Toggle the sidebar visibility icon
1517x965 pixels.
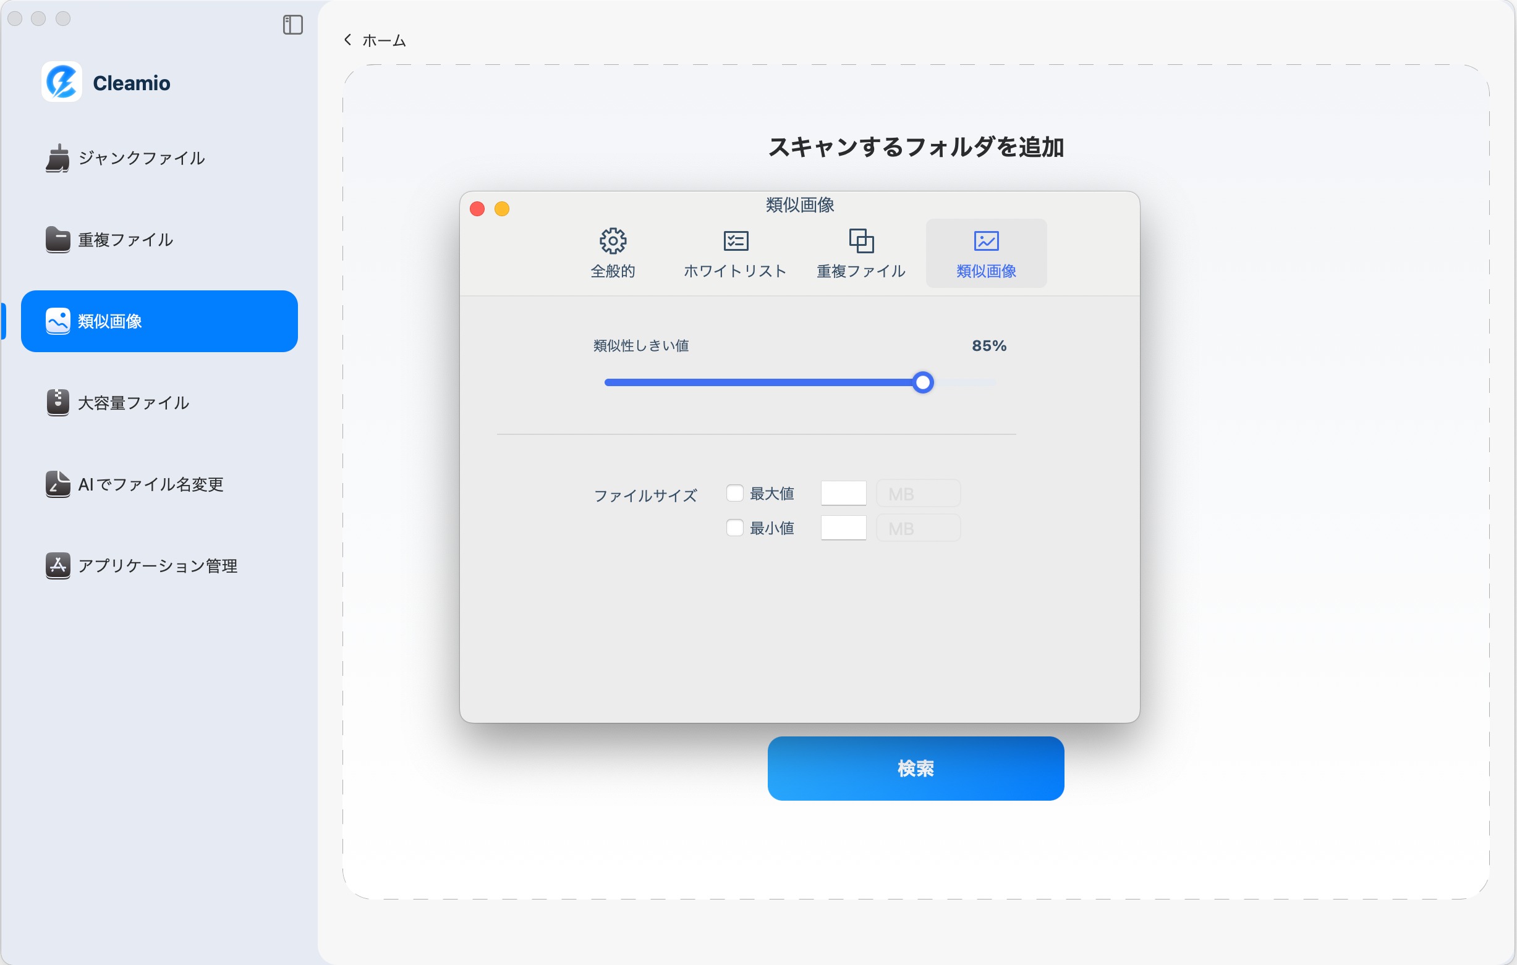pos(292,25)
